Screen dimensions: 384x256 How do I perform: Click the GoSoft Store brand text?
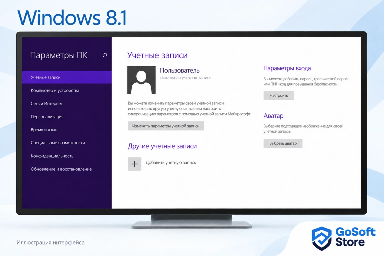pyautogui.click(x=355, y=237)
